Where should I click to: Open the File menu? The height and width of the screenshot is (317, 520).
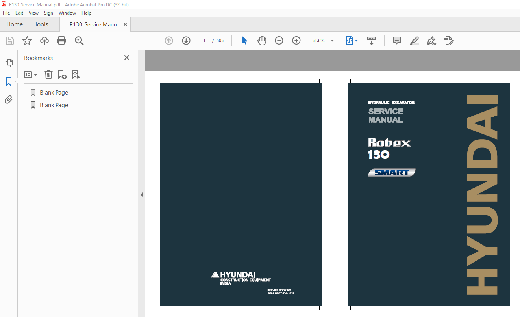tap(6, 13)
